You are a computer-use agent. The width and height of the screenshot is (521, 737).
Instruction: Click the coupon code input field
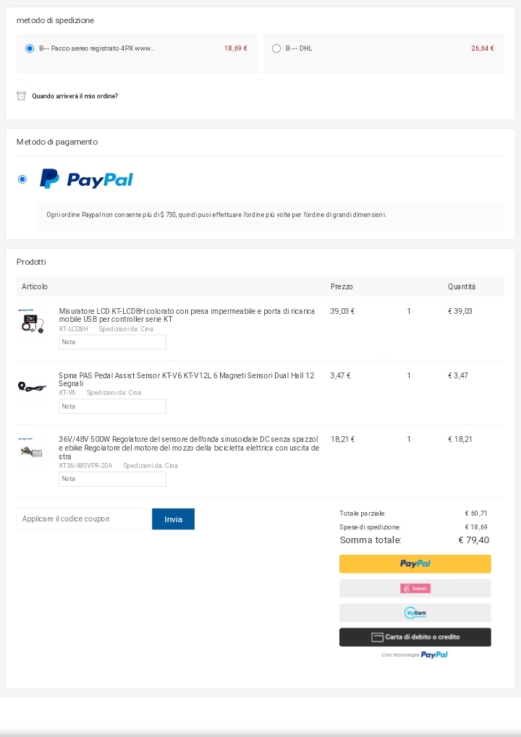(x=84, y=519)
